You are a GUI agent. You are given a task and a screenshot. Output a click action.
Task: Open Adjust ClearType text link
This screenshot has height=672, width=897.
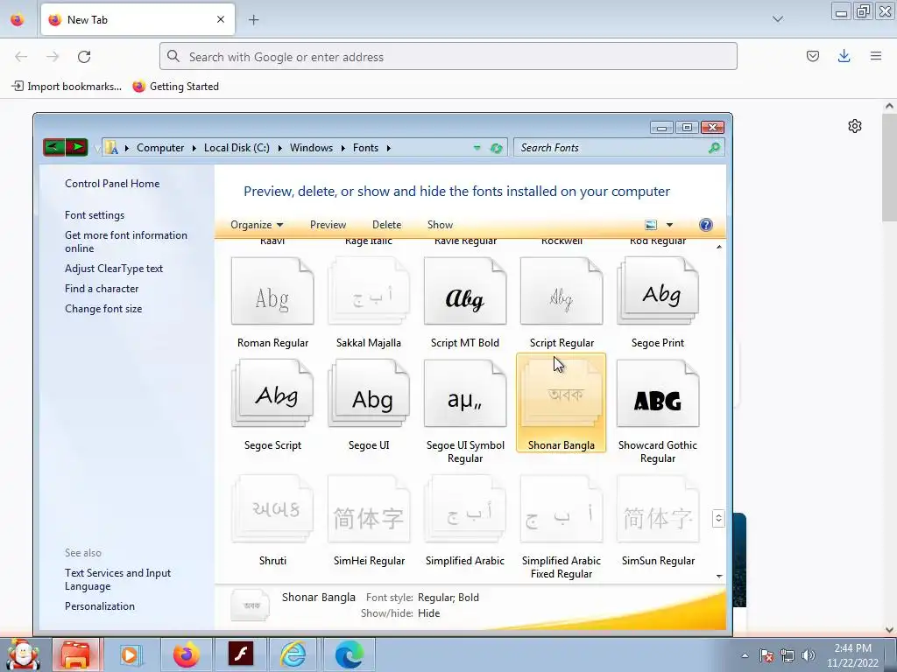pyautogui.click(x=114, y=269)
